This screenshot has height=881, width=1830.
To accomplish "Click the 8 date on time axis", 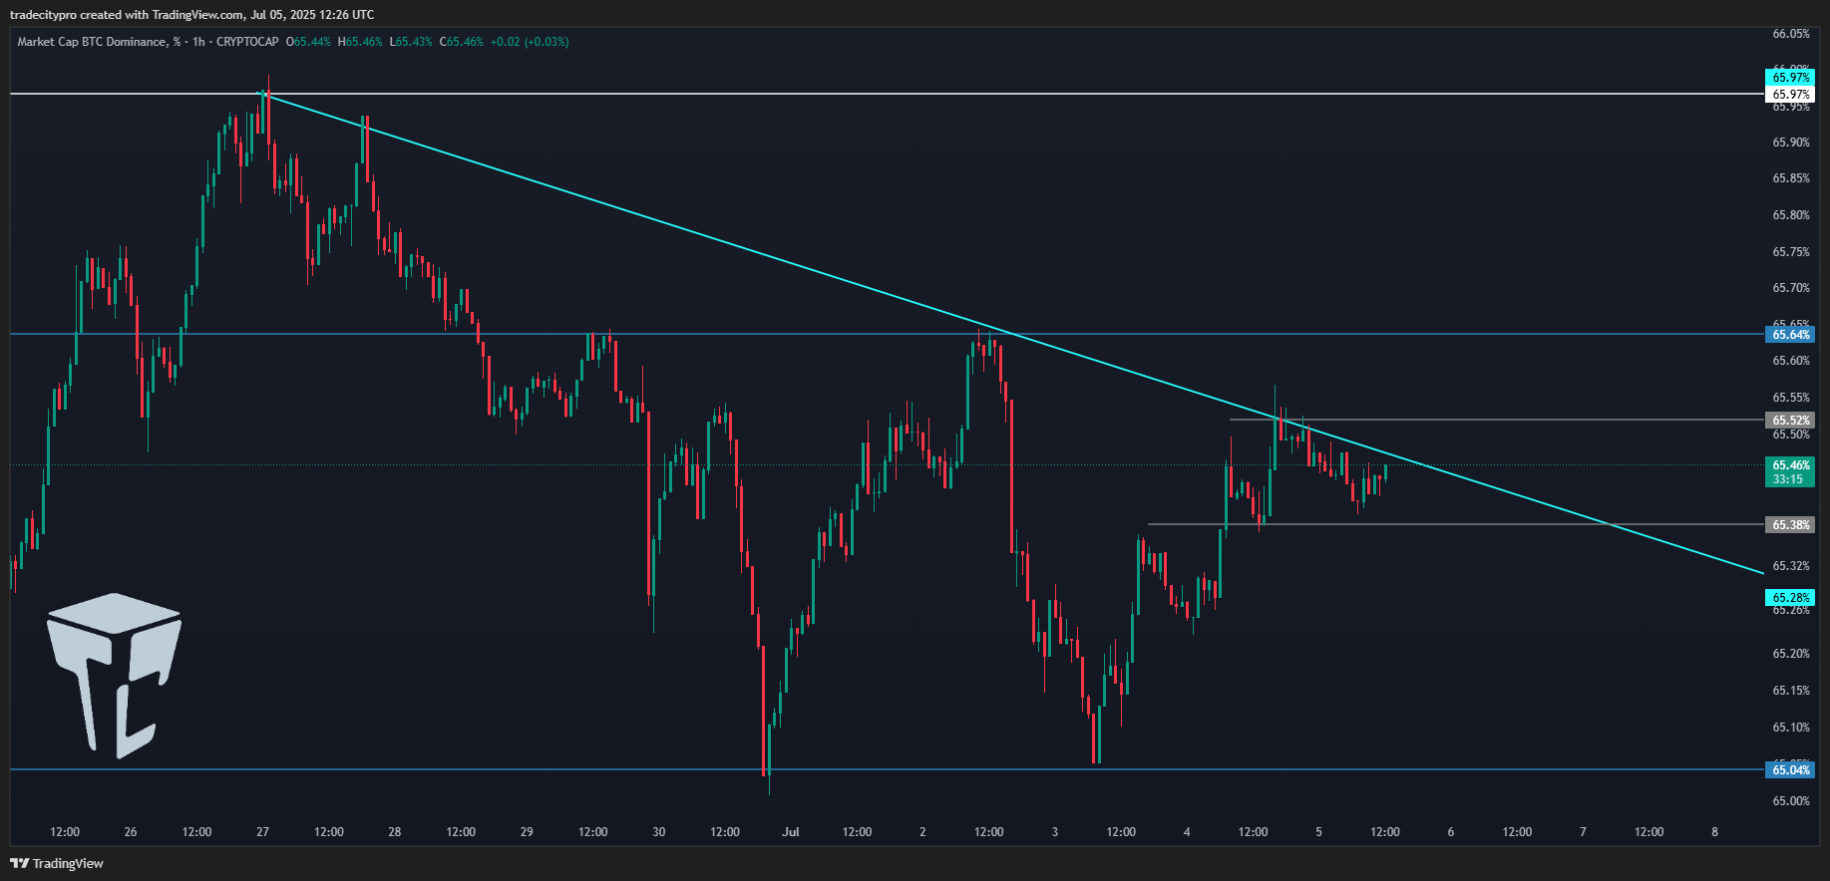I will [x=1715, y=832].
